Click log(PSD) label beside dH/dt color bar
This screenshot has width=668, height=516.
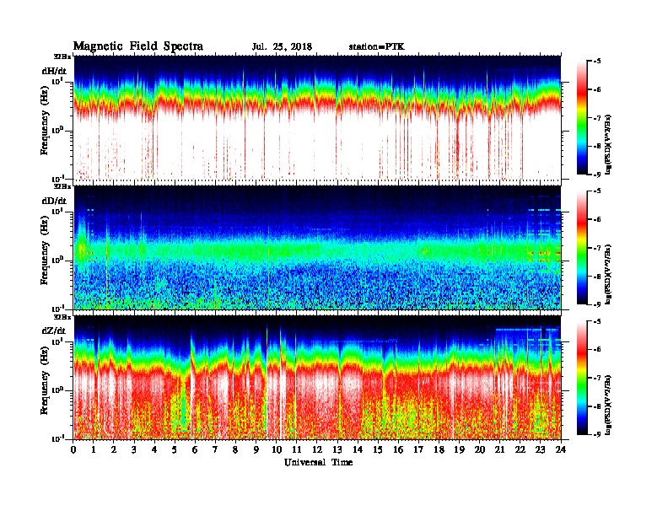(609, 144)
